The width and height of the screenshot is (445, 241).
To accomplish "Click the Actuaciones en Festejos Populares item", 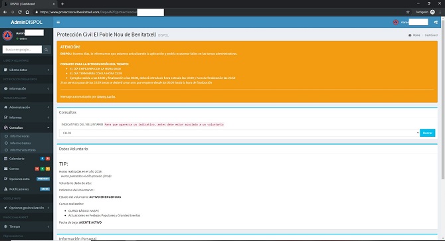I will [104, 216].
